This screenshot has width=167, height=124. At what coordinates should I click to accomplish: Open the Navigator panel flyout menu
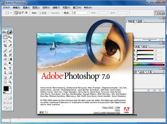(x=163, y=21)
